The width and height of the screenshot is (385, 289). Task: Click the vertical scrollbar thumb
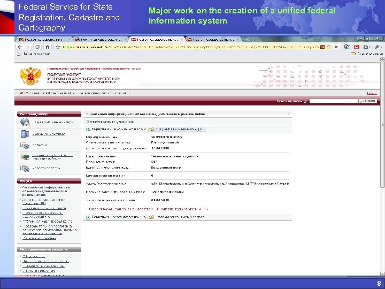click(x=382, y=125)
